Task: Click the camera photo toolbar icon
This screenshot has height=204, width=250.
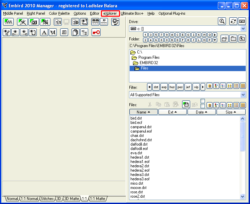Action: tap(34, 22)
